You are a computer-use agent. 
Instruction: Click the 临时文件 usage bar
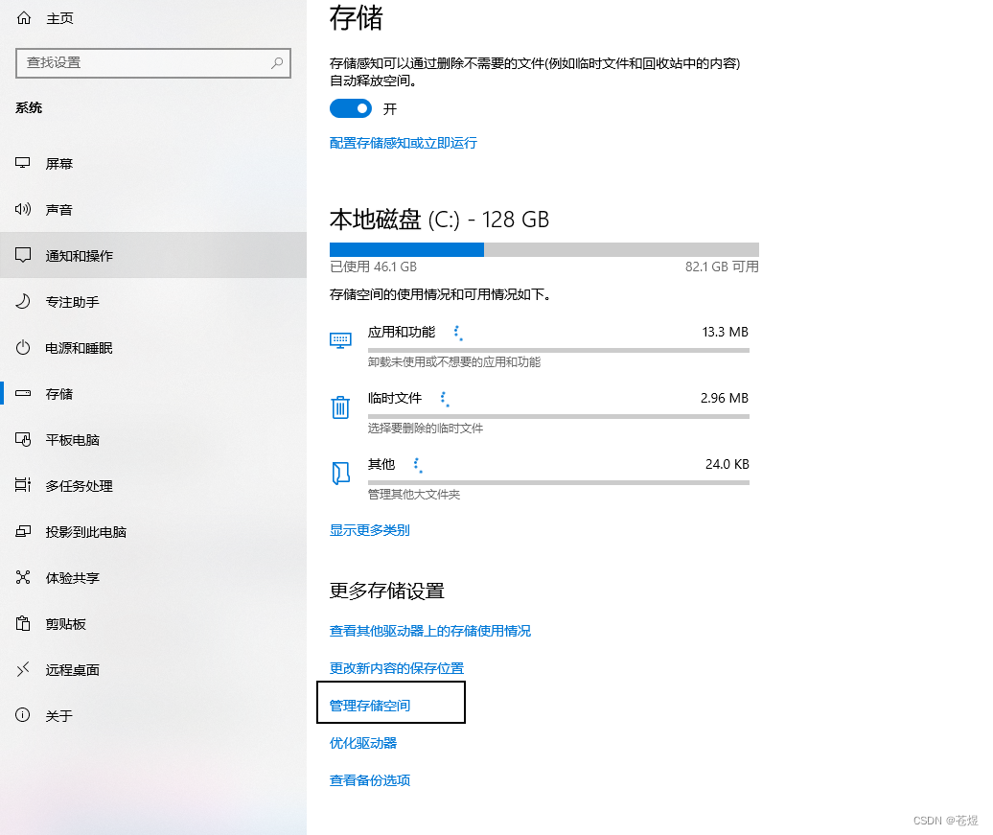coord(559,416)
